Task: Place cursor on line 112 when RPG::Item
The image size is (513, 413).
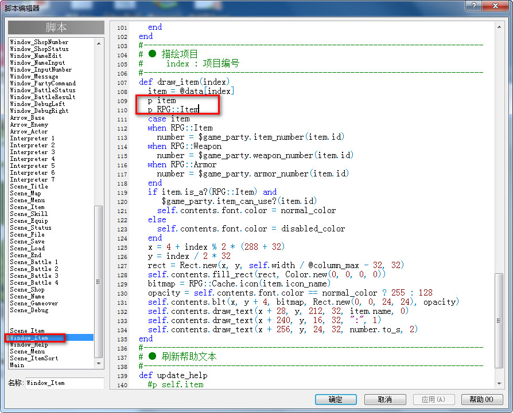Action: 180,128
